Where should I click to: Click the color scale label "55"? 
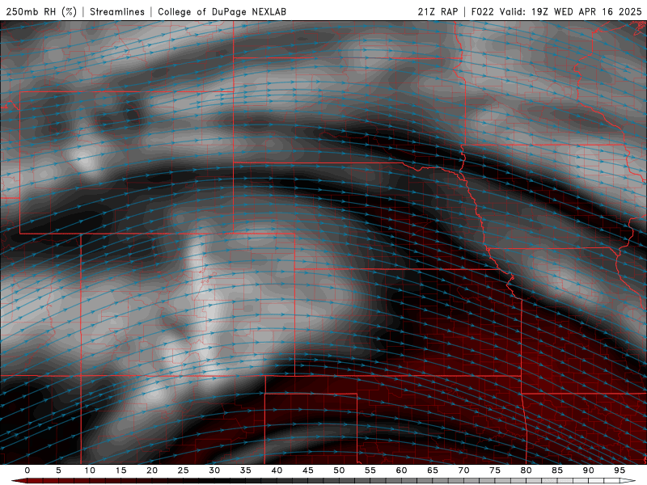(x=370, y=470)
